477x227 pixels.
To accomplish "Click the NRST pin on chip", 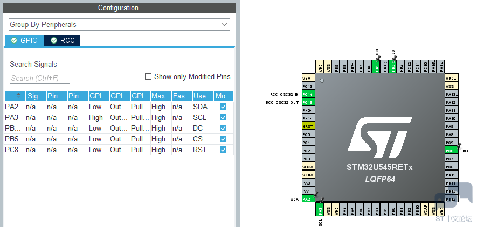I will (308, 126).
